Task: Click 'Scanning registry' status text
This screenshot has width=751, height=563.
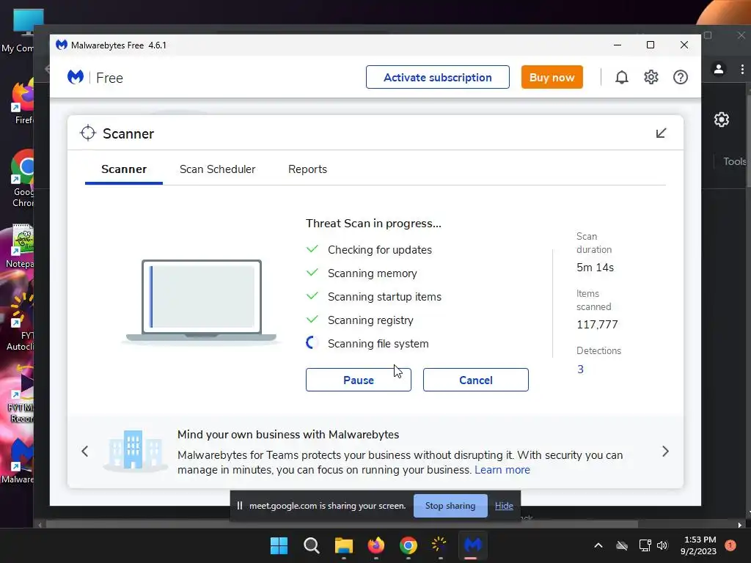Action: [x=370, y=320]
